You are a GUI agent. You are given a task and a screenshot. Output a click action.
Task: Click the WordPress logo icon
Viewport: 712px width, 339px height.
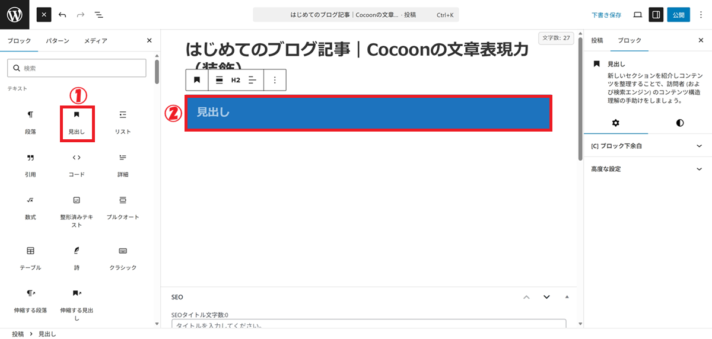pyautogui.click(x=14, y=15)
